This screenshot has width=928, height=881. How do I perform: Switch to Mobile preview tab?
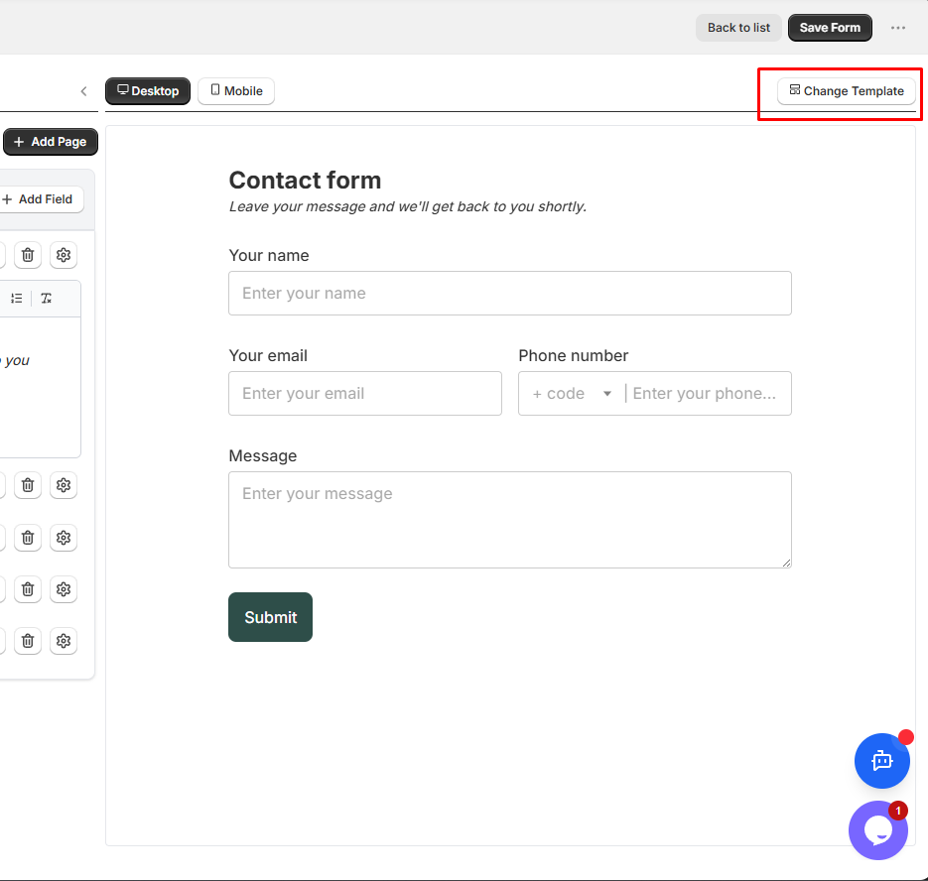coord(236,91)
